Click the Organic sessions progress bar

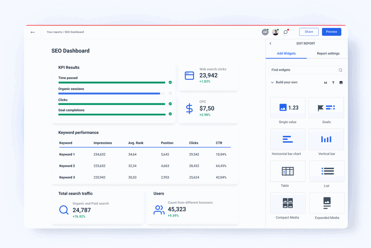[108, 93]
